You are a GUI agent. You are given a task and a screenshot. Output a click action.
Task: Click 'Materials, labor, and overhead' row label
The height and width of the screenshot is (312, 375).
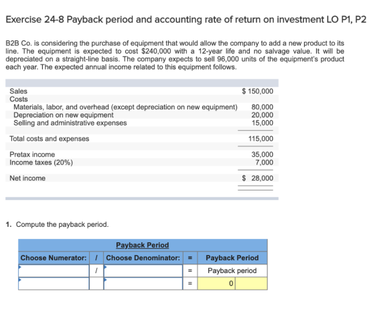point(126,107)
